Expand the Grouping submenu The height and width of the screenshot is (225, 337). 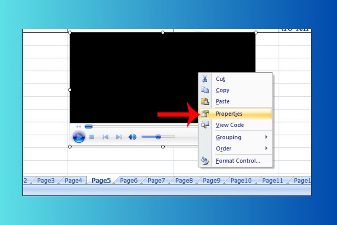235,137
